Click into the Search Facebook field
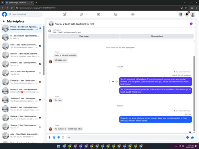The width and height of the screenshot is (199, 149). 25,14
